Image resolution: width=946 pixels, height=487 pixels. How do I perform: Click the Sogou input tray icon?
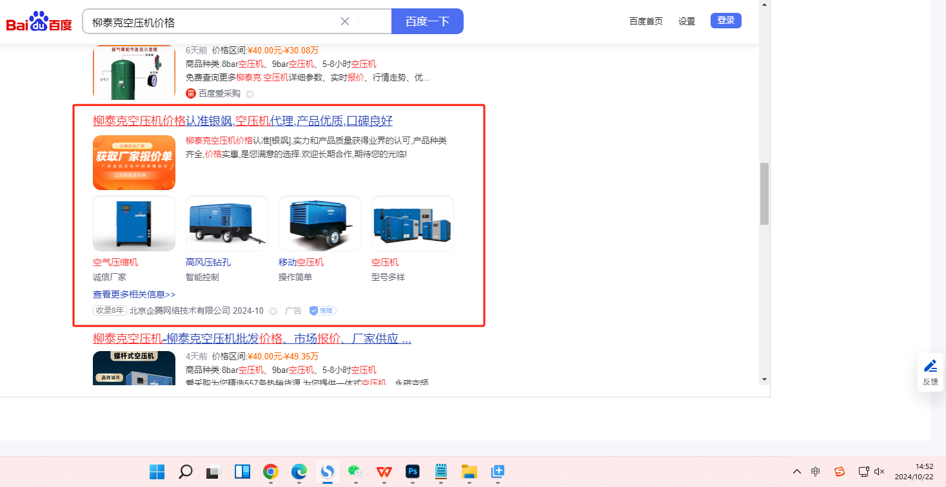tap(840, 472)
